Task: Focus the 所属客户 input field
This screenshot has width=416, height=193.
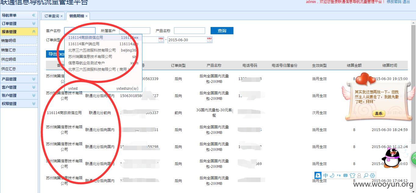Action: 135,31
